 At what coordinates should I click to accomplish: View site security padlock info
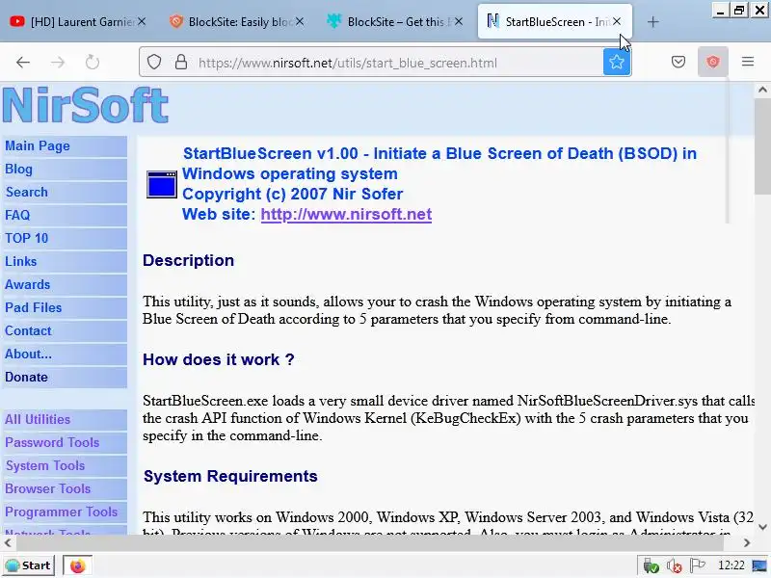(x=181, y=63)
